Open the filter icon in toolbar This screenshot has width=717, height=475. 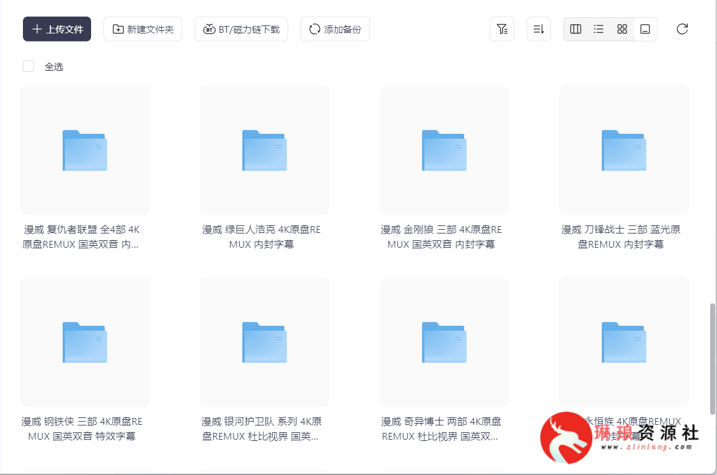coord(502,29)
